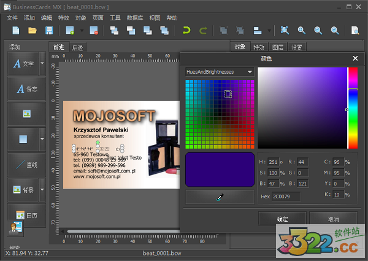
Task: Open print preview icon
Action: (355, 31)
